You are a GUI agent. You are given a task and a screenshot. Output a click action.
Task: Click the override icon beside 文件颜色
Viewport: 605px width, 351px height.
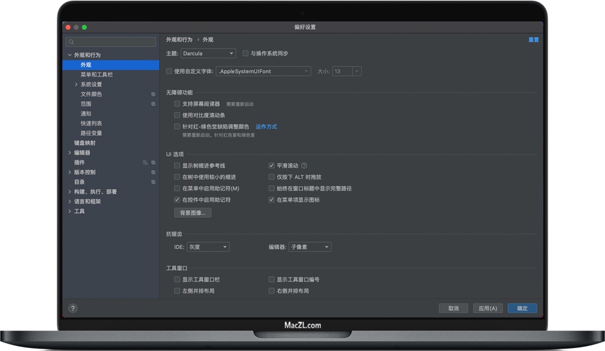tap(153, 95)
